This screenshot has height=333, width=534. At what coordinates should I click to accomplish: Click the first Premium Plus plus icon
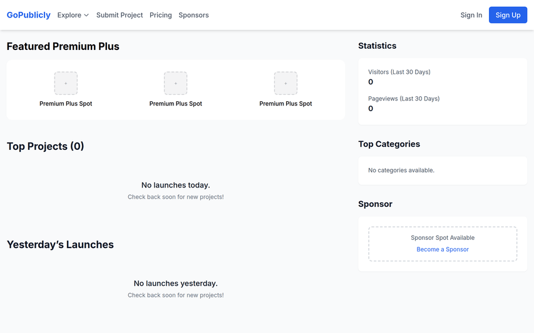coord(66,83)
